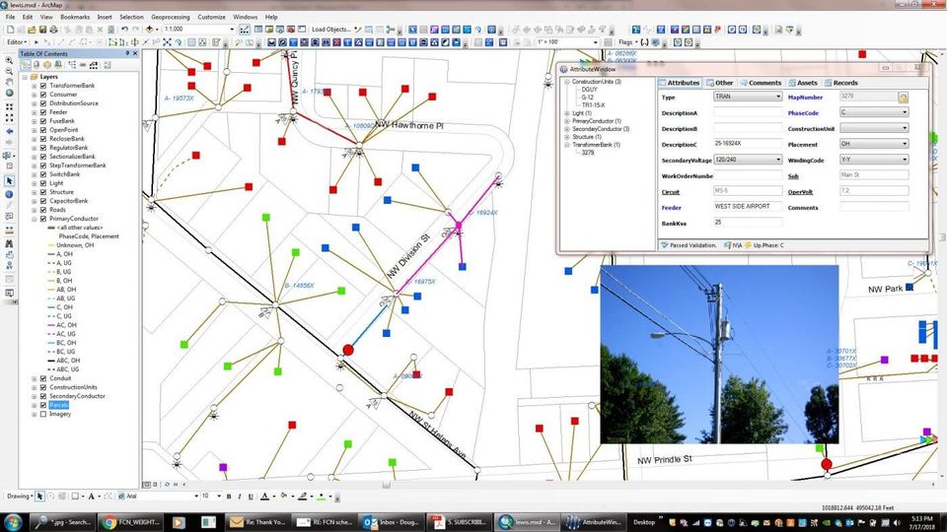947x532 pixels.
Task: Enable the Imagery layer checkbox
Action: tap(42, 415)
